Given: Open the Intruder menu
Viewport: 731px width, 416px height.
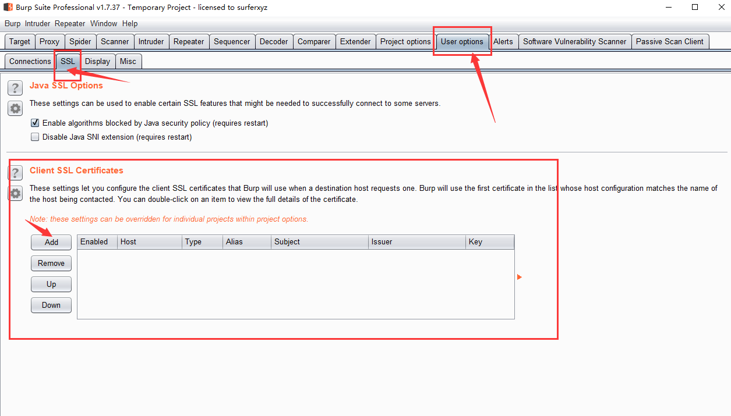Looking at the screenshot, I should (x=37, y=24).
